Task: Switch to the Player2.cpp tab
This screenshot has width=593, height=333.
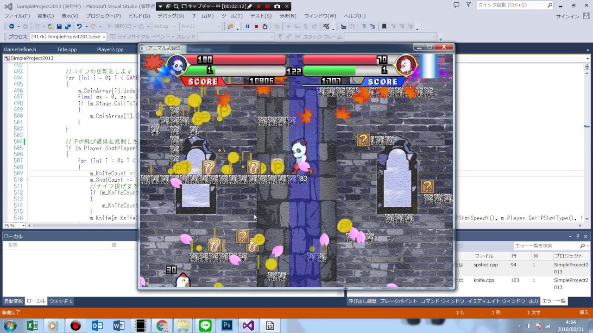Action: click(110, 49)
